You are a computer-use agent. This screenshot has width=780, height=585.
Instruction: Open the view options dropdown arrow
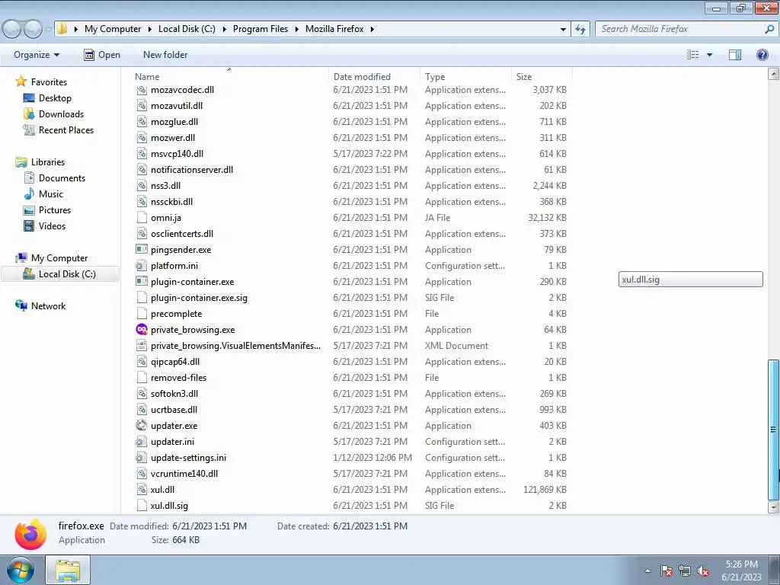tap(709, 55)
